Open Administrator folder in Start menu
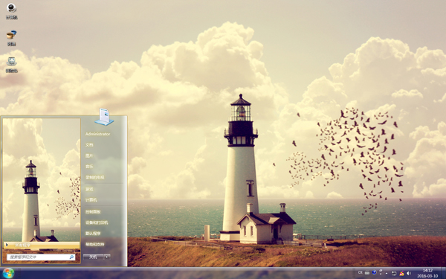Viewport: 446px width, 279px height. click(97, 134)
